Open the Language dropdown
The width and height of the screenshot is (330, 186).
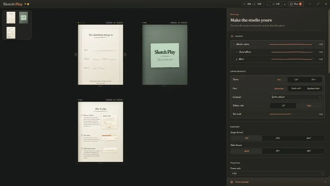(x=296, y=97)
